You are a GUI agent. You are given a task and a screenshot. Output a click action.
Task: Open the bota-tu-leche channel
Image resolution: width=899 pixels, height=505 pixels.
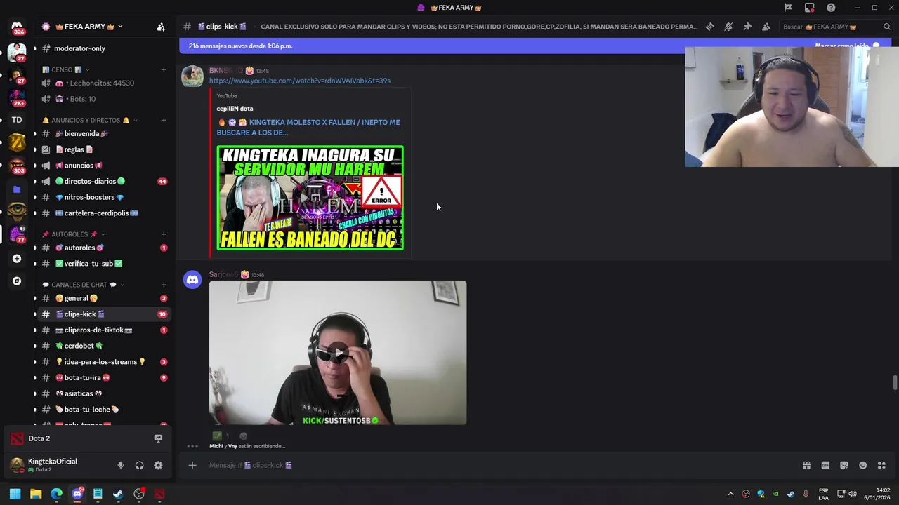click(103, 410)
